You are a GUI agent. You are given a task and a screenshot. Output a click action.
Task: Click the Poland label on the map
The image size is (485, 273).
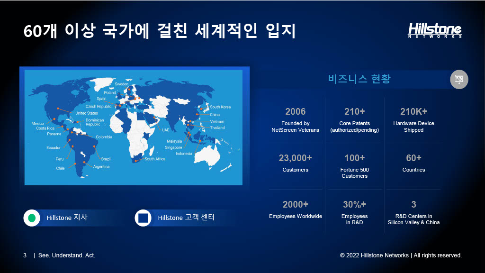pyautogui.click(x=110, y=92)
